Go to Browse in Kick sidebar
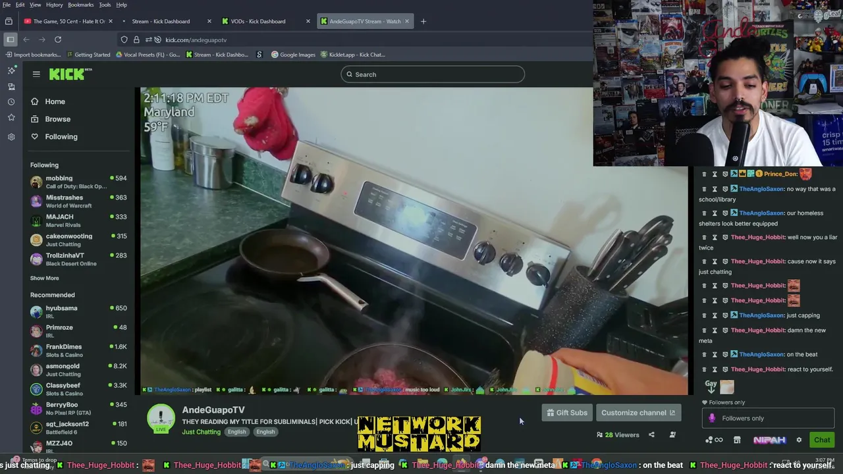The height and width of the screenshot is (474, 843). tap(57, 119)
